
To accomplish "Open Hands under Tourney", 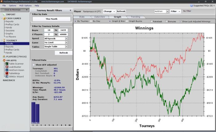I will tap(9, 53).
